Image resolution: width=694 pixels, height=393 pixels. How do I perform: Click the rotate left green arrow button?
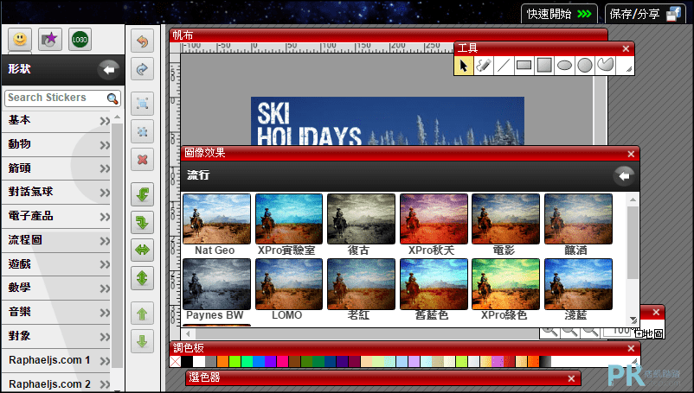[x=142, y=194]
